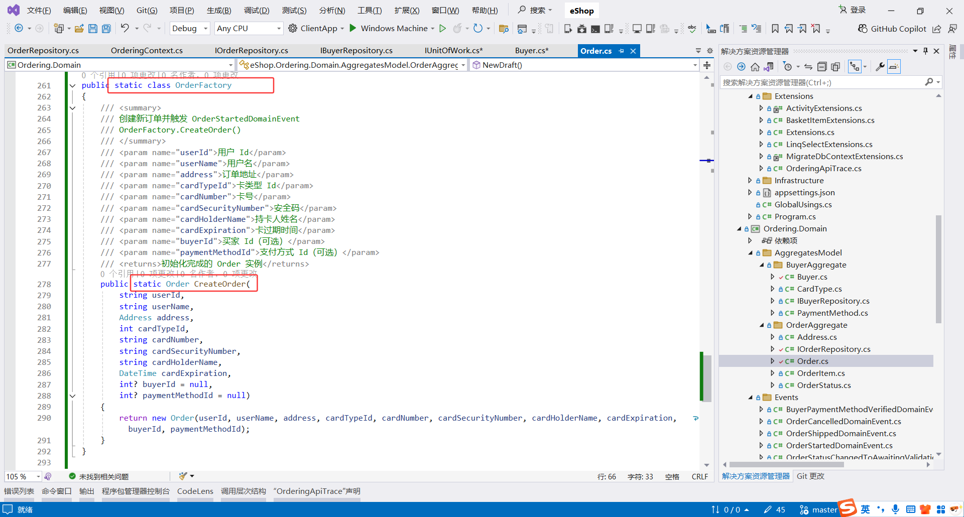This screenshot has width=964, height=517.
Task: Open GitHub Copilot
Action: tap(892, 29)
